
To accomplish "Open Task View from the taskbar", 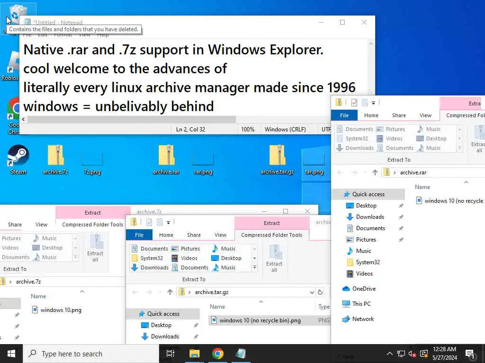I will [x=171, y=354].
